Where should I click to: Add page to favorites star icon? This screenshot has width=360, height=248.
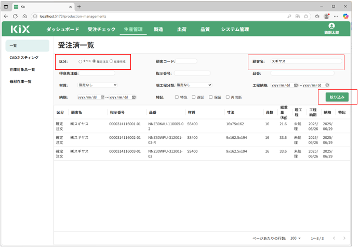[306, 16]
